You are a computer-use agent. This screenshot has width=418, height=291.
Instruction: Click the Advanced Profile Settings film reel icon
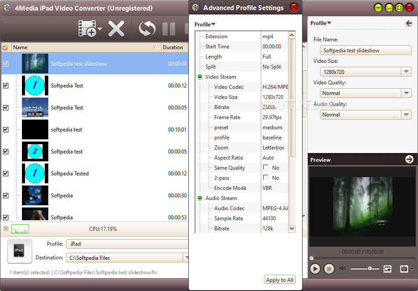(195, 7)
